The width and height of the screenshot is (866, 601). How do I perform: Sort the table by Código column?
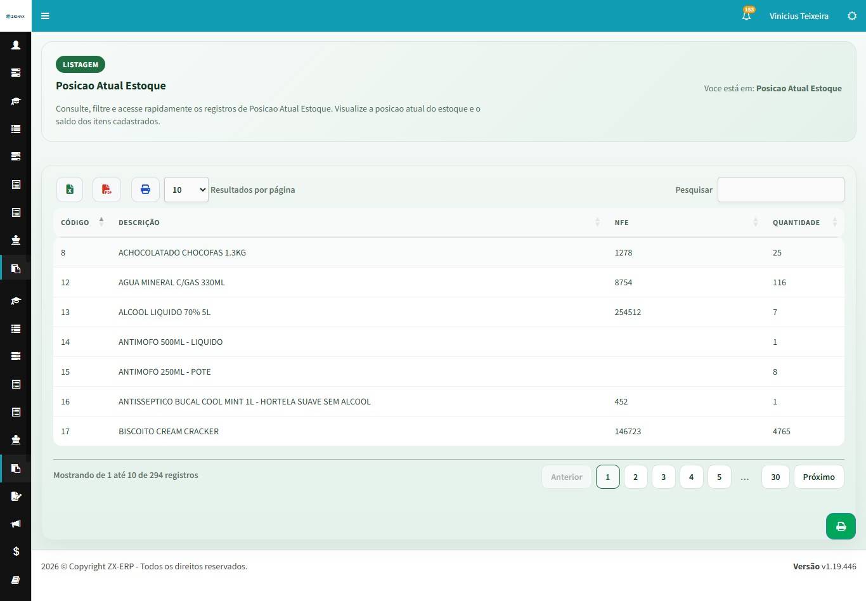coord(82,223)
